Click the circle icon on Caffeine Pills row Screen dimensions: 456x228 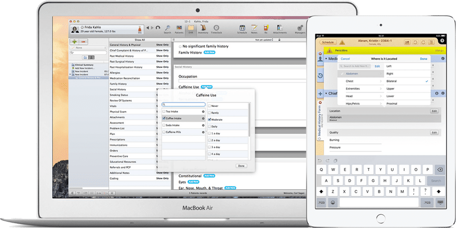pyautogui.click(x=203, y=132)
